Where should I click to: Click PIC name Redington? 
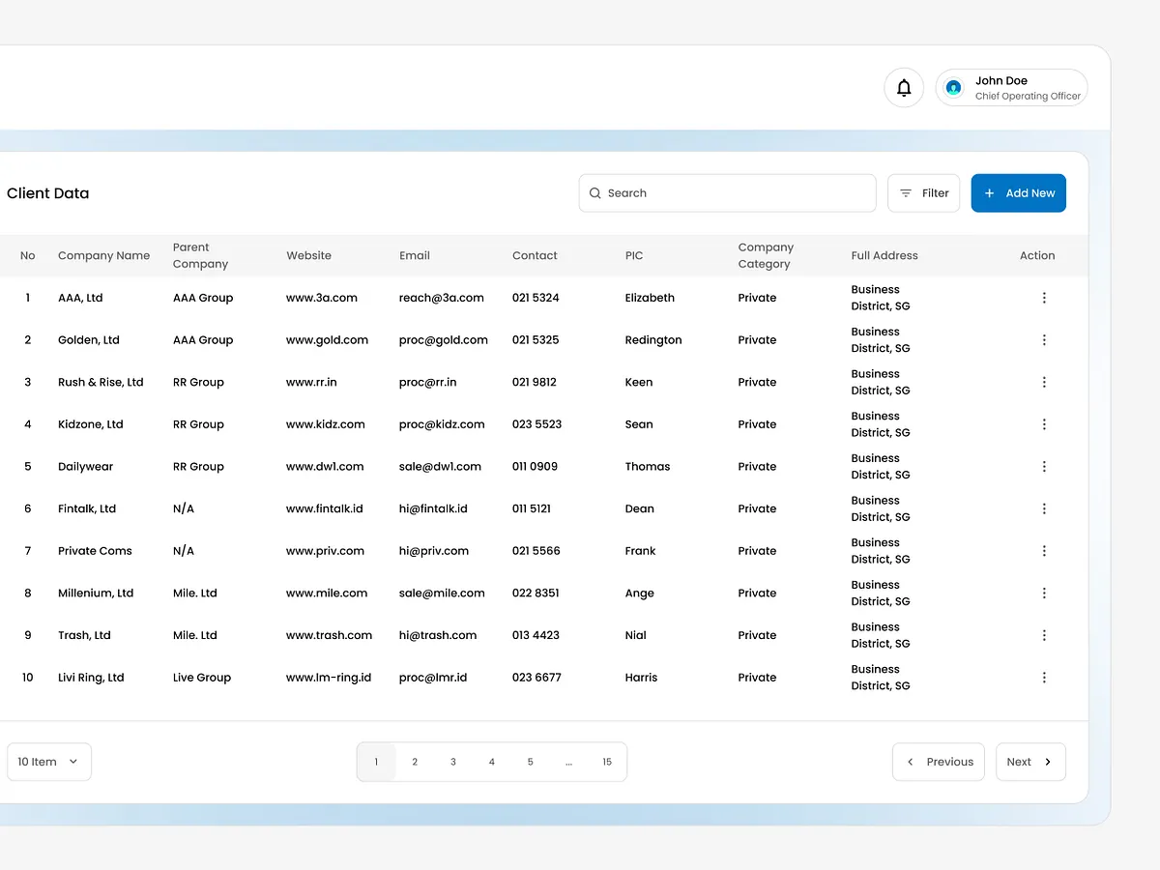(x=653, y=340)
